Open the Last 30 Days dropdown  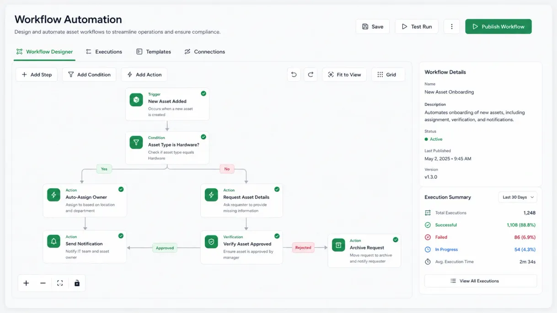click(x=518, y=197)
